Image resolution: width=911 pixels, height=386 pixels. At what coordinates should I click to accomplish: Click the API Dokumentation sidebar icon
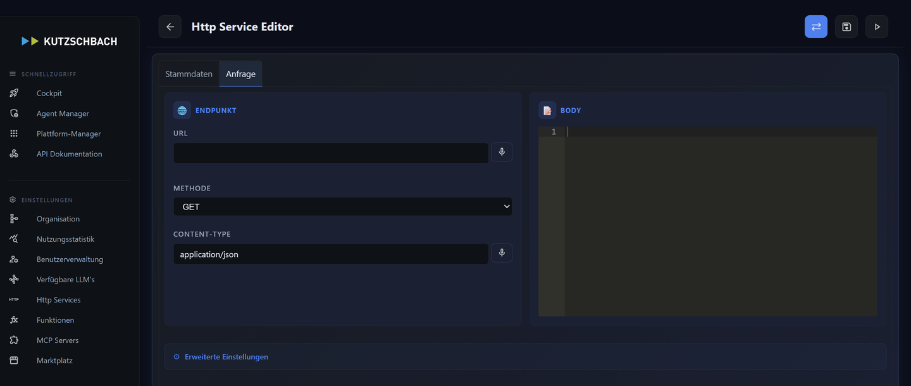[x=14, y=154]
